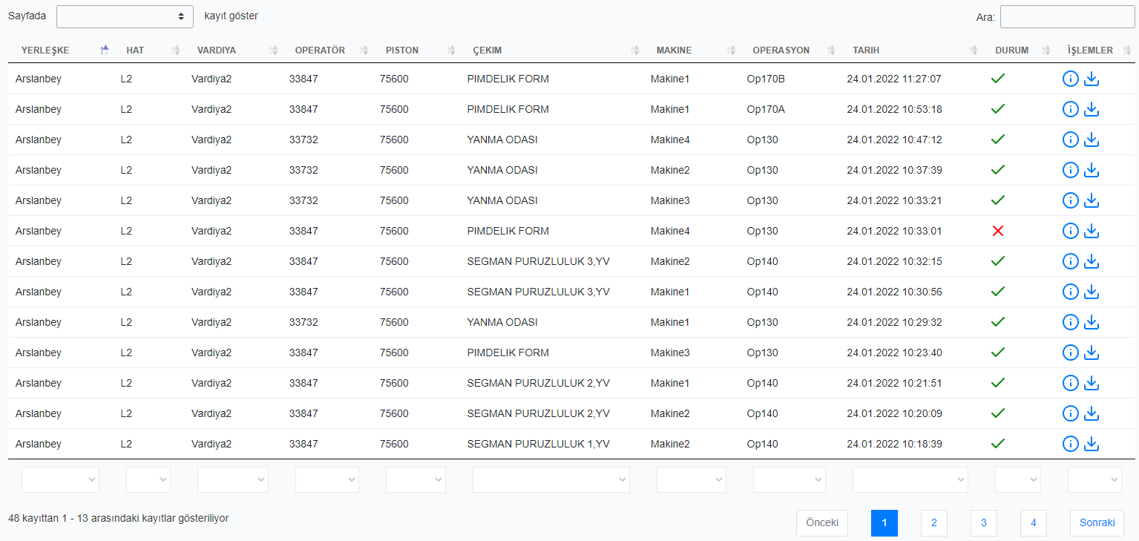Open the DURUM filter dropdown
Viewport: 1139px width, 541px height.
pos(1017,479)
